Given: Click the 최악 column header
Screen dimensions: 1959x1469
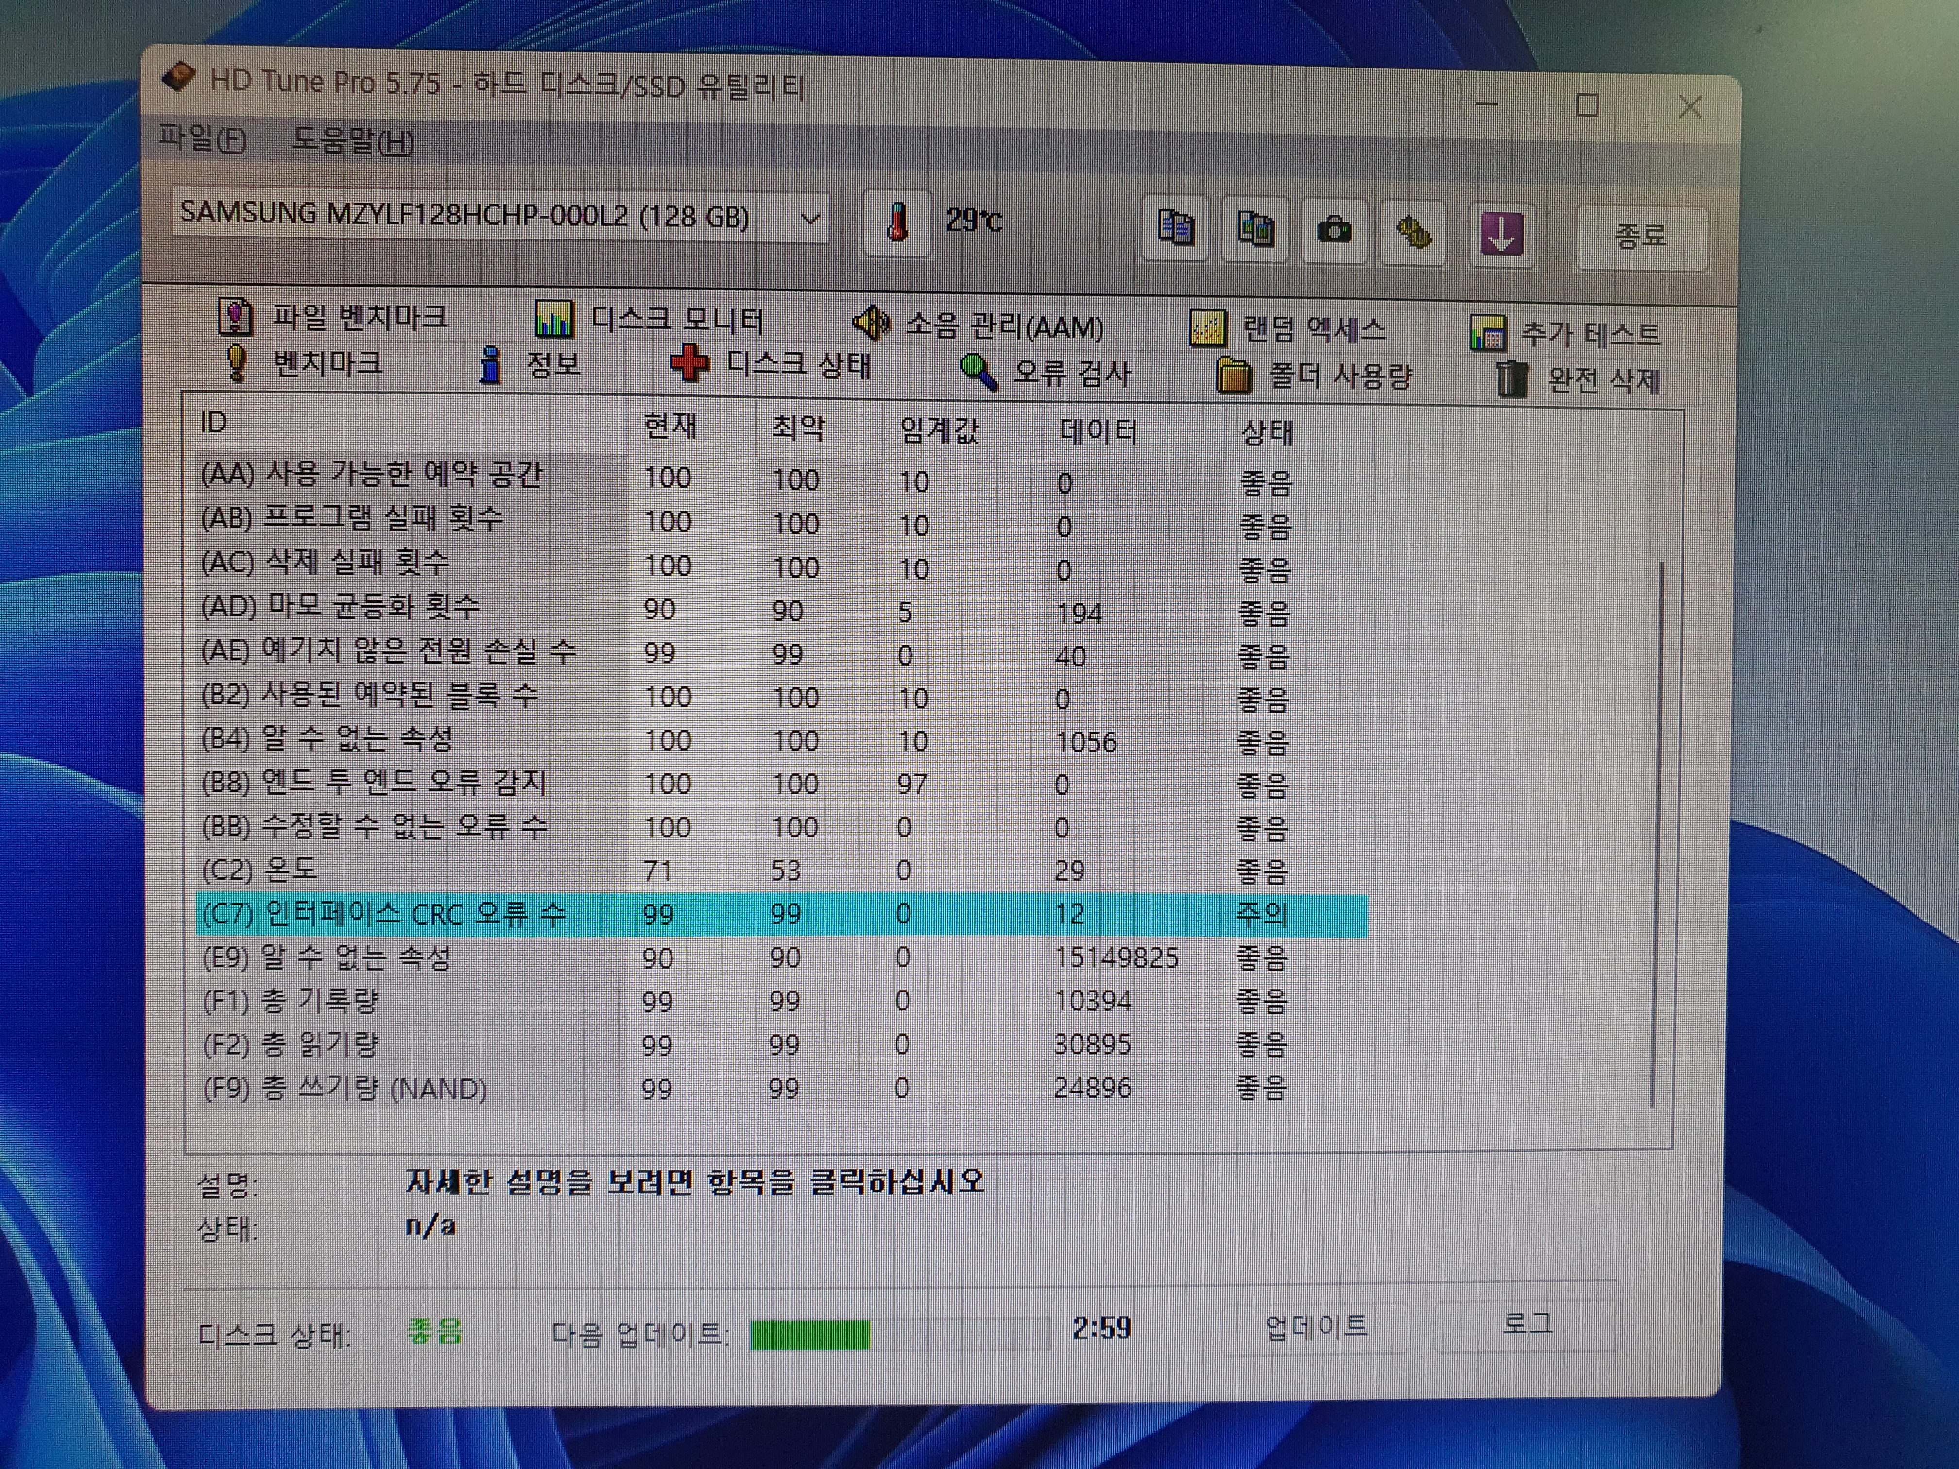Looking at the screenshot, I should pos(798,427).
